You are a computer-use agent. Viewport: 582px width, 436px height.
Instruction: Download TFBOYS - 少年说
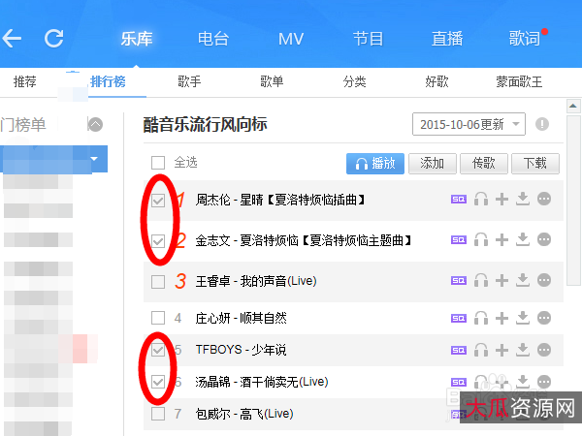tap(523, 350)
